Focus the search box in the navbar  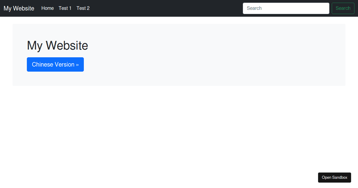(286, 8)
